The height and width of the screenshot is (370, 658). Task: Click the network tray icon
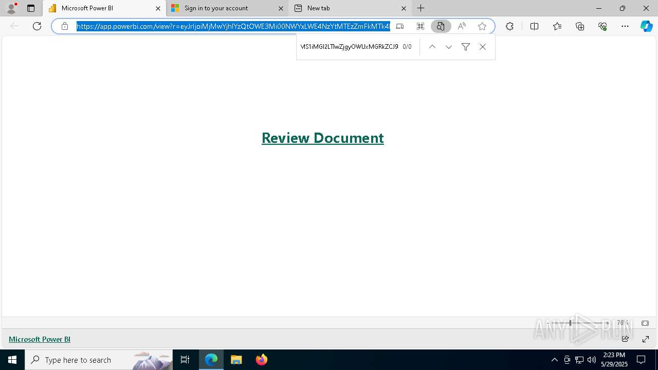pos(579,360)
